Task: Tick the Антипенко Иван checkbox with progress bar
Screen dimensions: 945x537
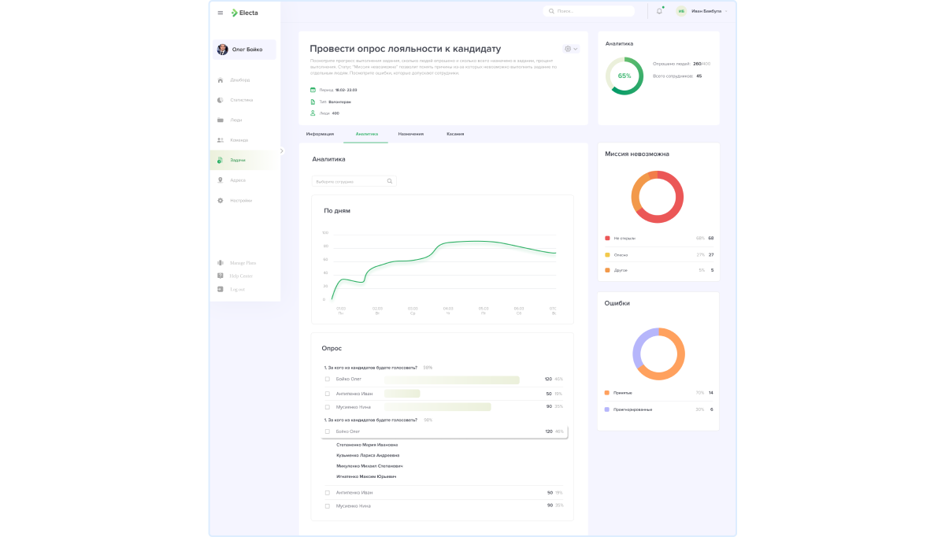Action: tap(328, 394)
